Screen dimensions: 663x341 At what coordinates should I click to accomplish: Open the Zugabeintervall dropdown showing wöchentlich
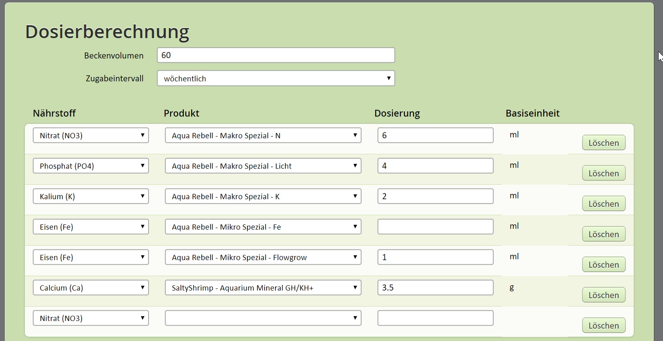pos(275,78)
